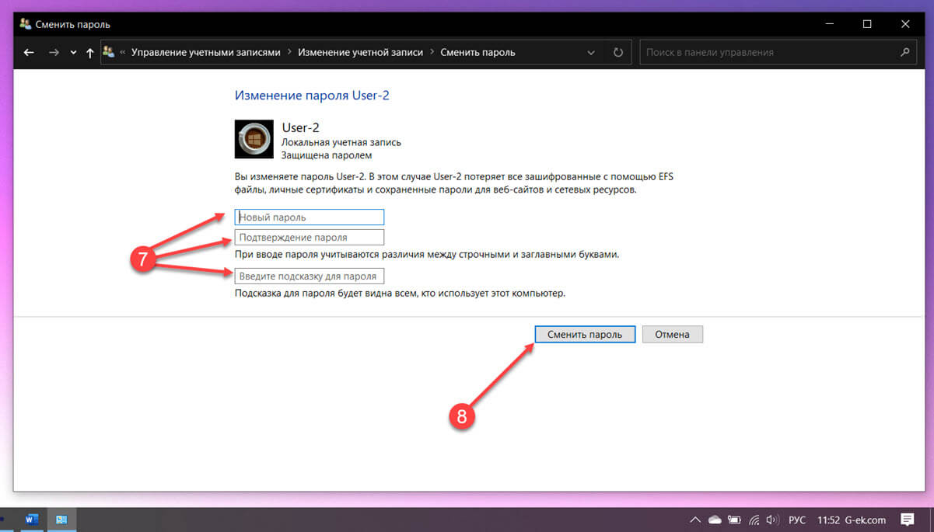Click 'Локальная учетная запись' text
Image resolution: width=934 pixels, height=532 pixels.
(341, 143)
